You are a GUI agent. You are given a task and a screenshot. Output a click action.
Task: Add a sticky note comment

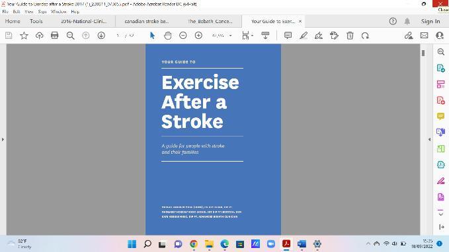point(288,36)
